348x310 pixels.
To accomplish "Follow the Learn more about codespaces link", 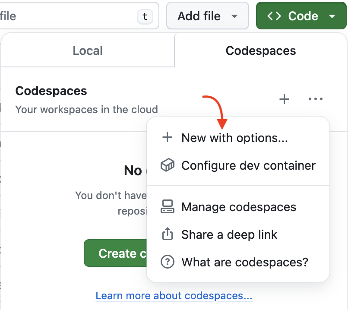I will coord(174,296).
